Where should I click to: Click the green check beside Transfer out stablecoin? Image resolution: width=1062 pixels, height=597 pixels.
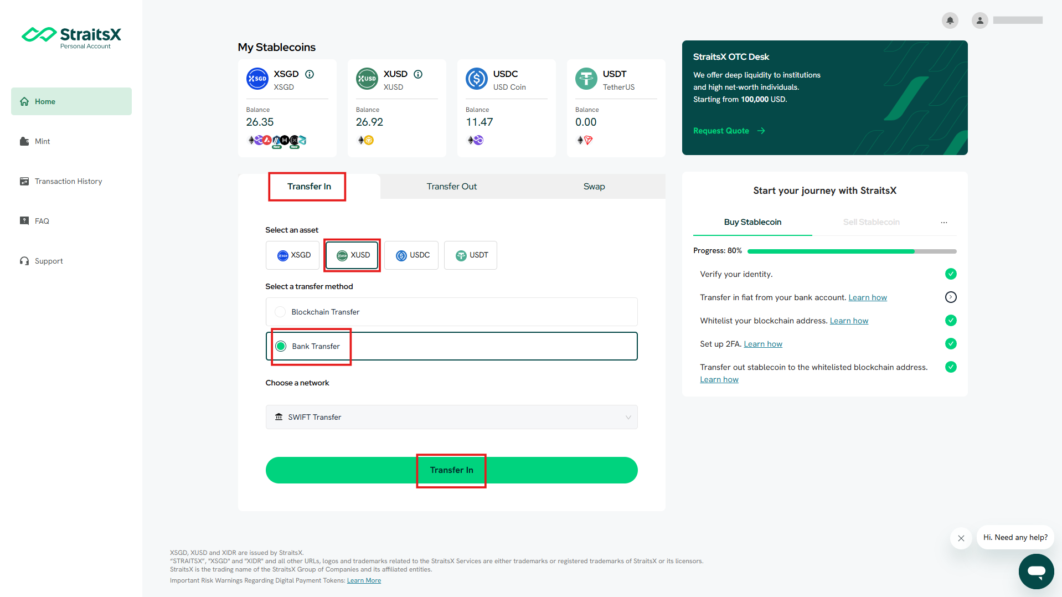click(x=951, y=367)
